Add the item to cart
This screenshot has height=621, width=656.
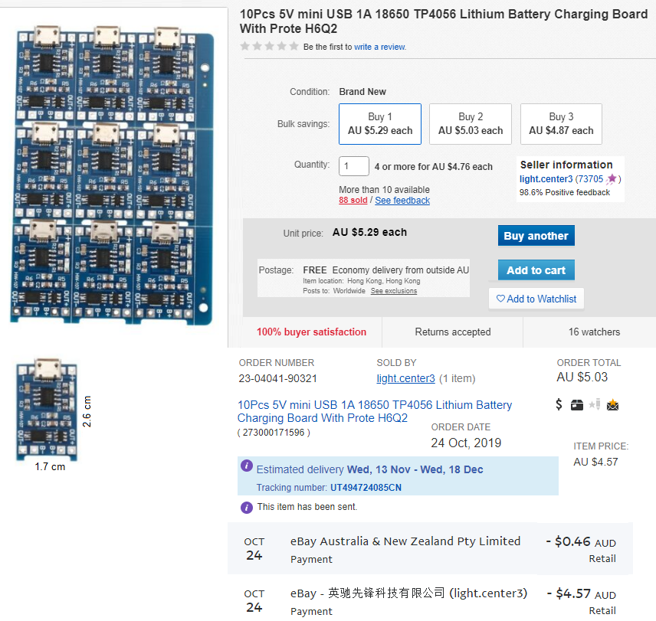tap(536, 270)
